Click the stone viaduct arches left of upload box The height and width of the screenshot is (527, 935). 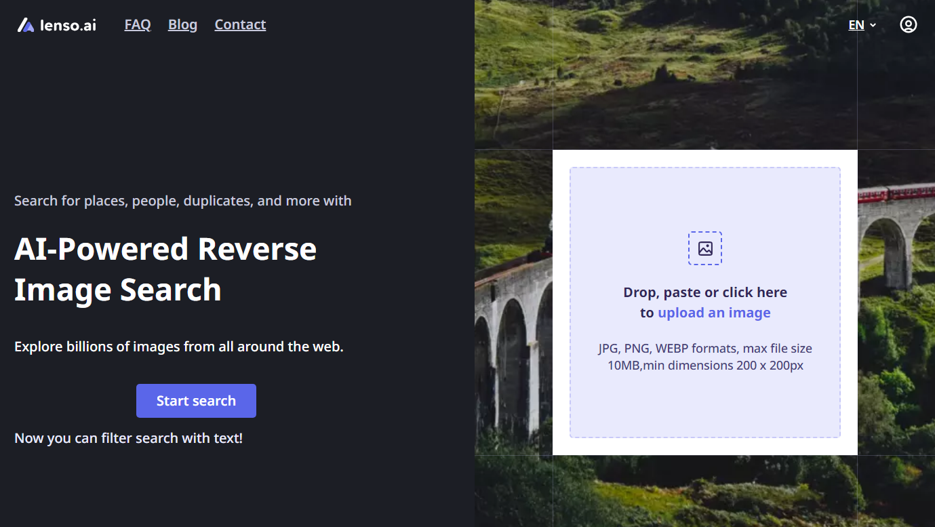coord(512,339)
